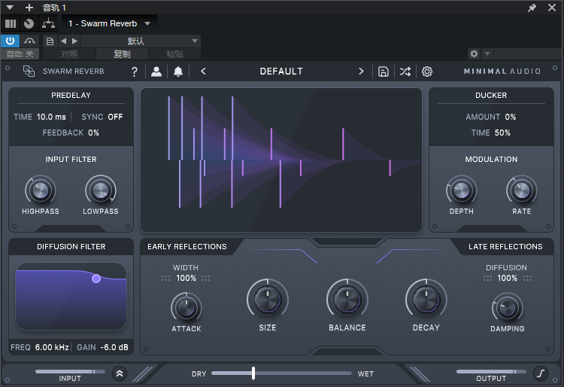This screenshot has height=387, width=564.
Task: Click the DAMPING knob
Action: tap(507, 308)
